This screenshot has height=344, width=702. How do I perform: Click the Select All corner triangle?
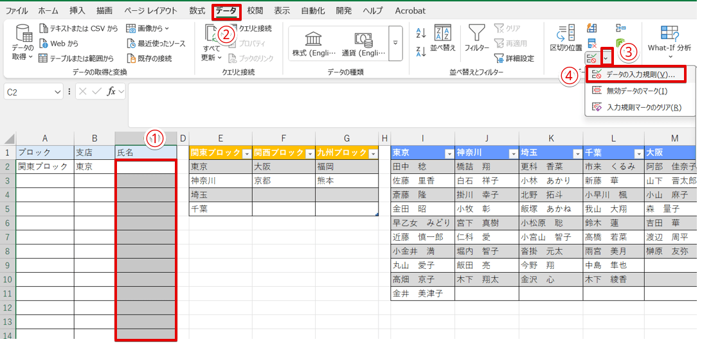[x=10, y=139]
